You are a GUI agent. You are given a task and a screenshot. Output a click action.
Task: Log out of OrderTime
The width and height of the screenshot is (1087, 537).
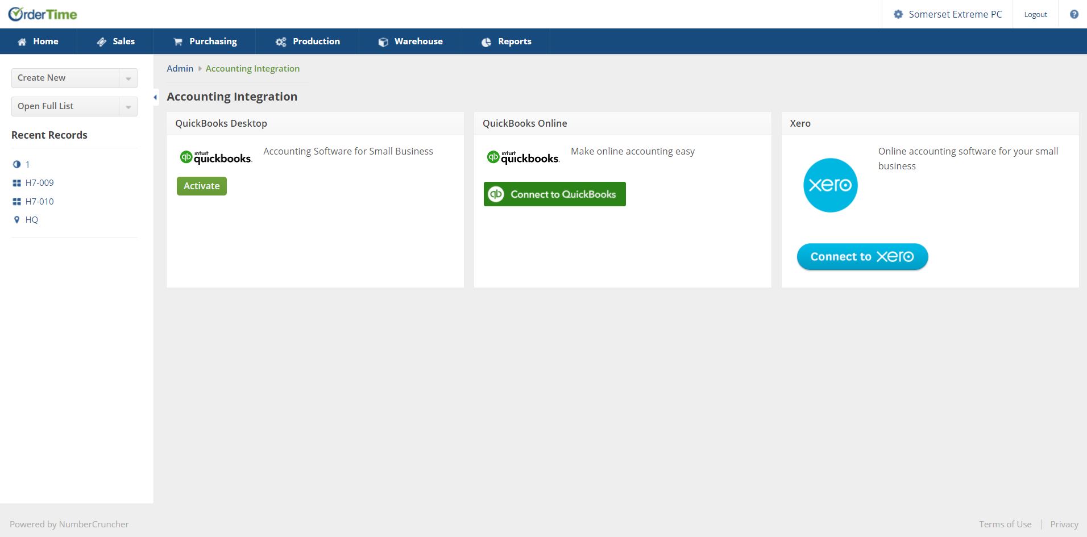pyautogui.click(x=1035, y=14)
